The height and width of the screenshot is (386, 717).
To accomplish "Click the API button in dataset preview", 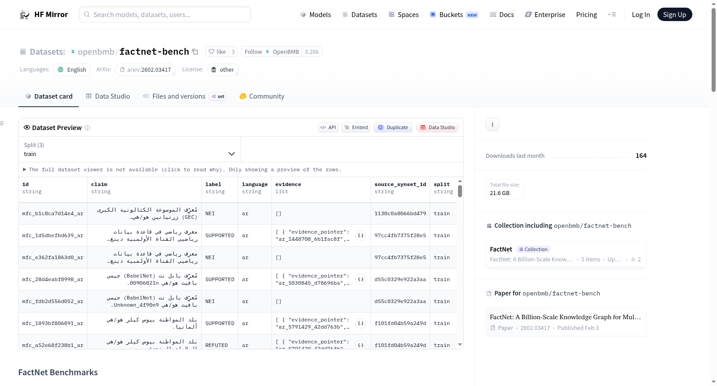I will click(x=328, y=127).
